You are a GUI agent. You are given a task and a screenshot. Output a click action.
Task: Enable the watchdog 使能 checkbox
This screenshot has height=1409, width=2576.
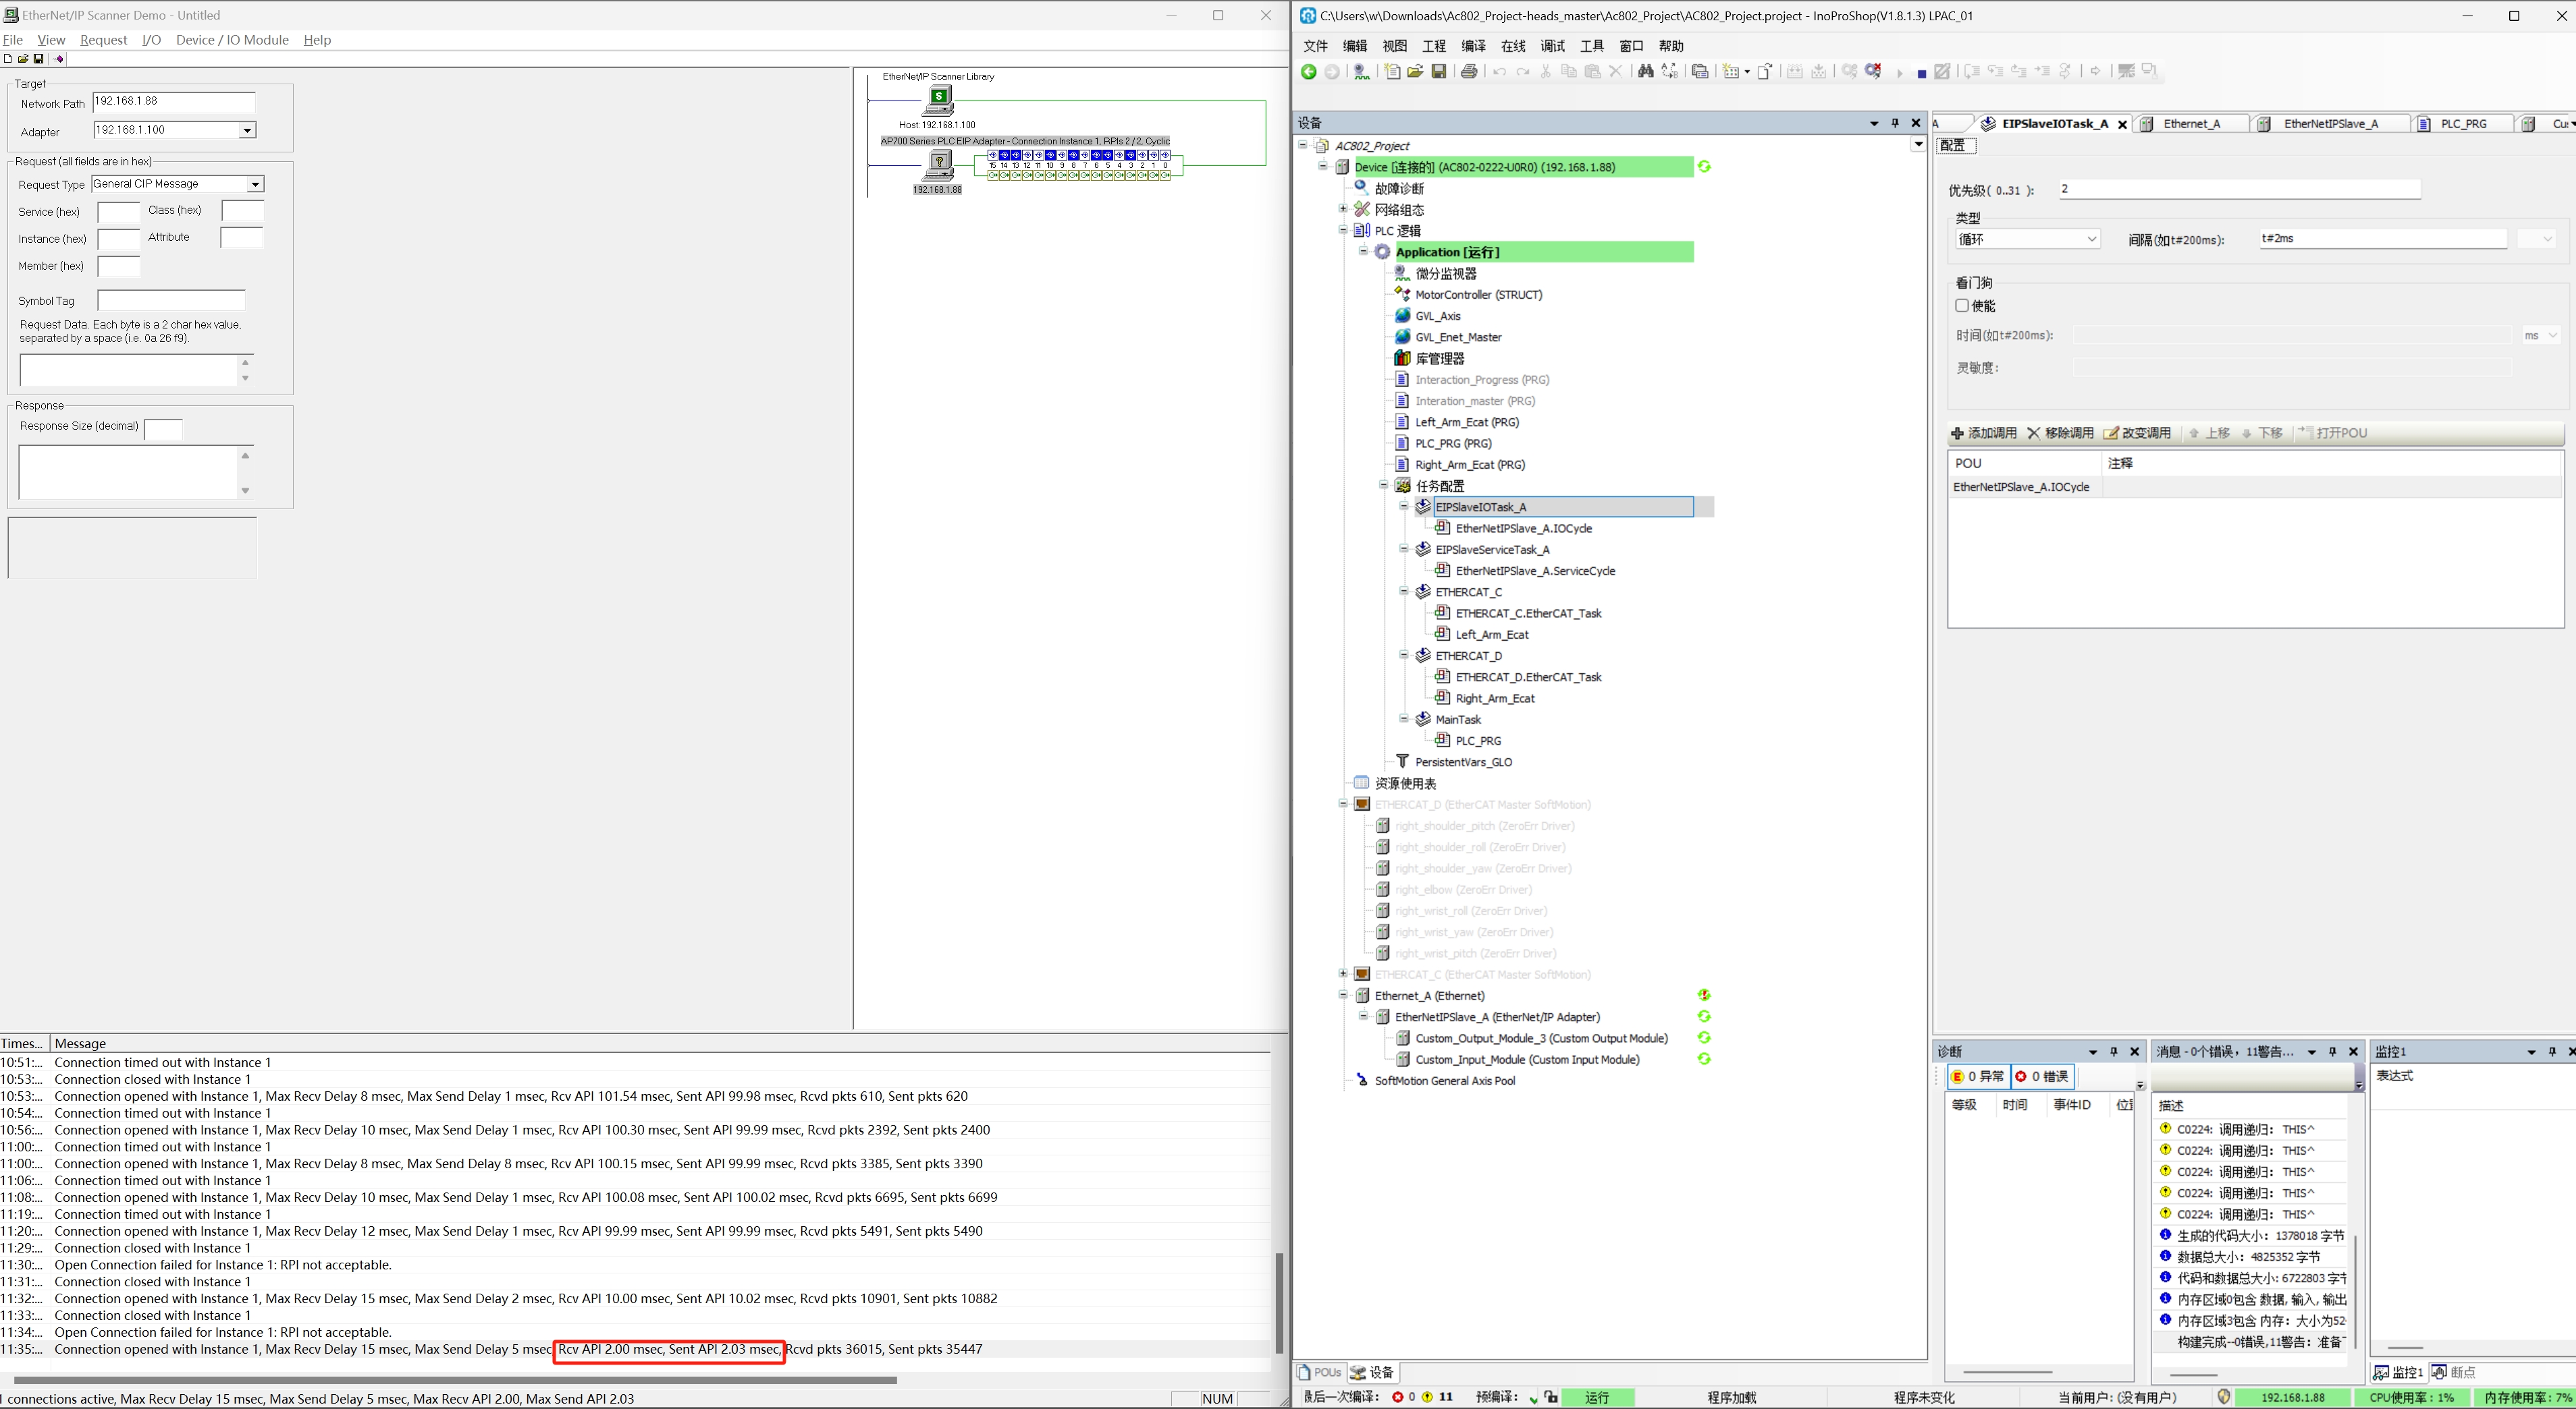coord(1962,306)
